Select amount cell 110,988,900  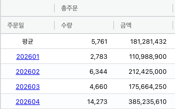(148, 57)
